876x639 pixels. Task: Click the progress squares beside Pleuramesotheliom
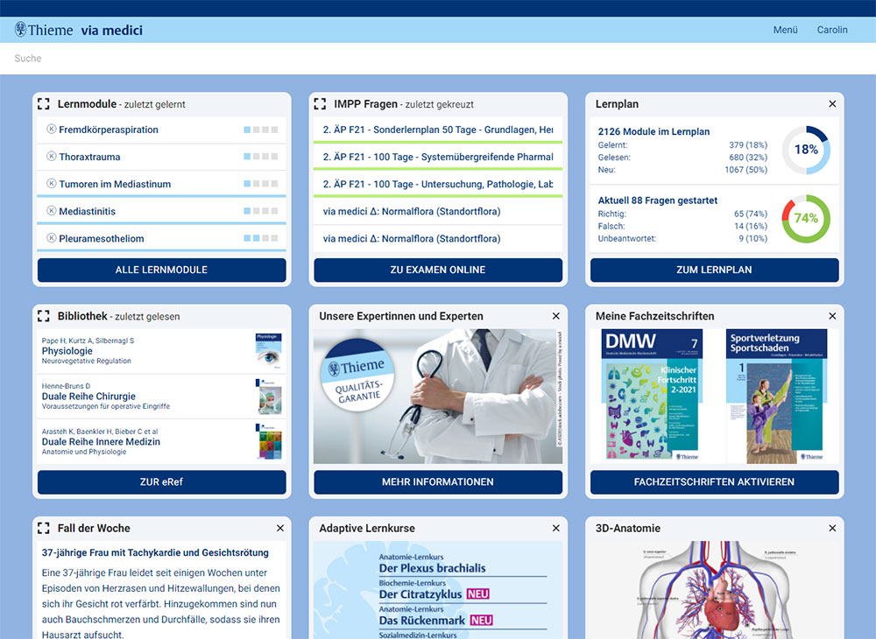coord(261,238)
